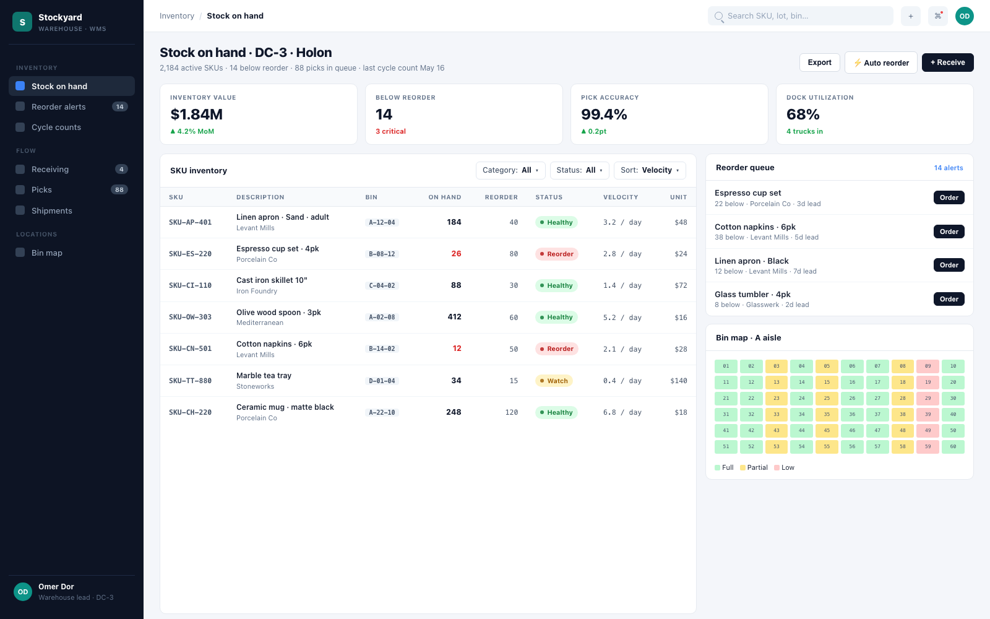
Task: Open the Below Reorder summary card
Action: (x=464, y=115)
